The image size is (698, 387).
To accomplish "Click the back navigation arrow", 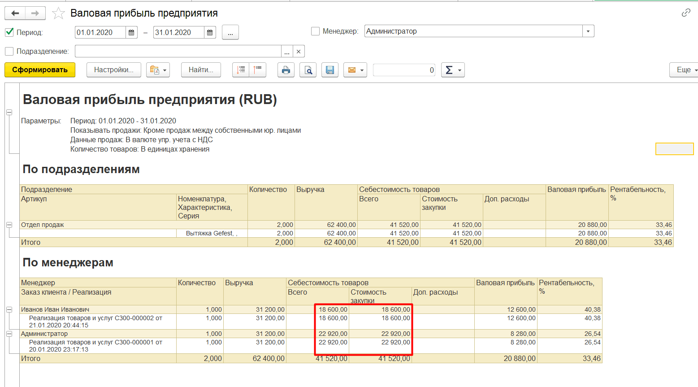I will point(15,13).
